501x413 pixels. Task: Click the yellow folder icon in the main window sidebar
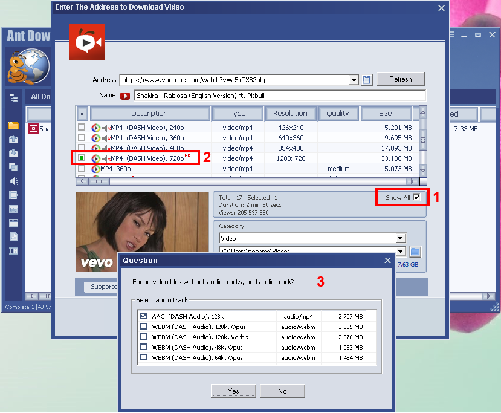pos(13,125)
